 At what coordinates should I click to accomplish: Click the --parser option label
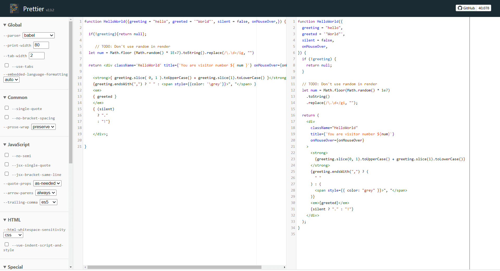pos(12,35)
